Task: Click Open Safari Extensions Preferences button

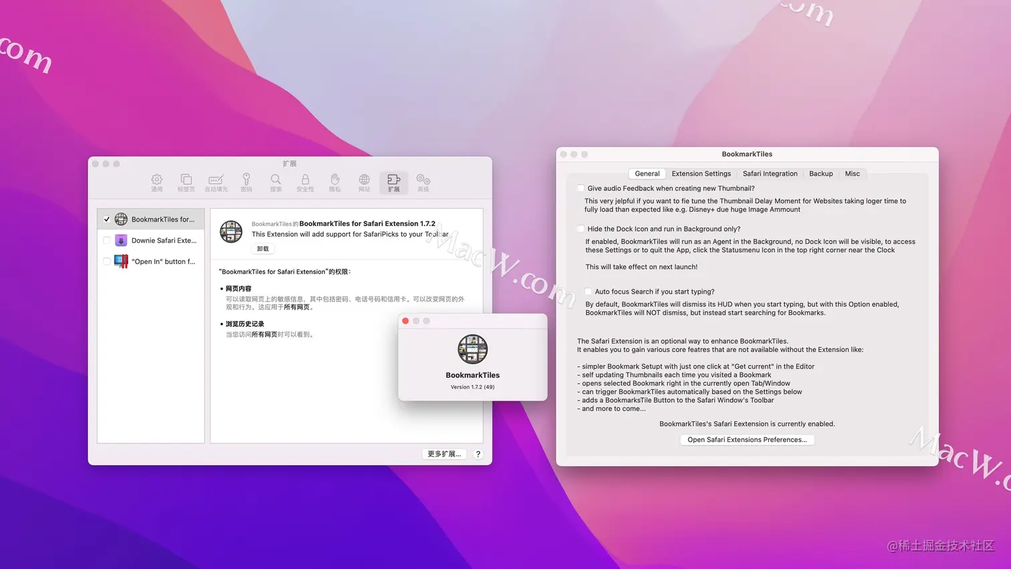Action: (x=748, y=440)
